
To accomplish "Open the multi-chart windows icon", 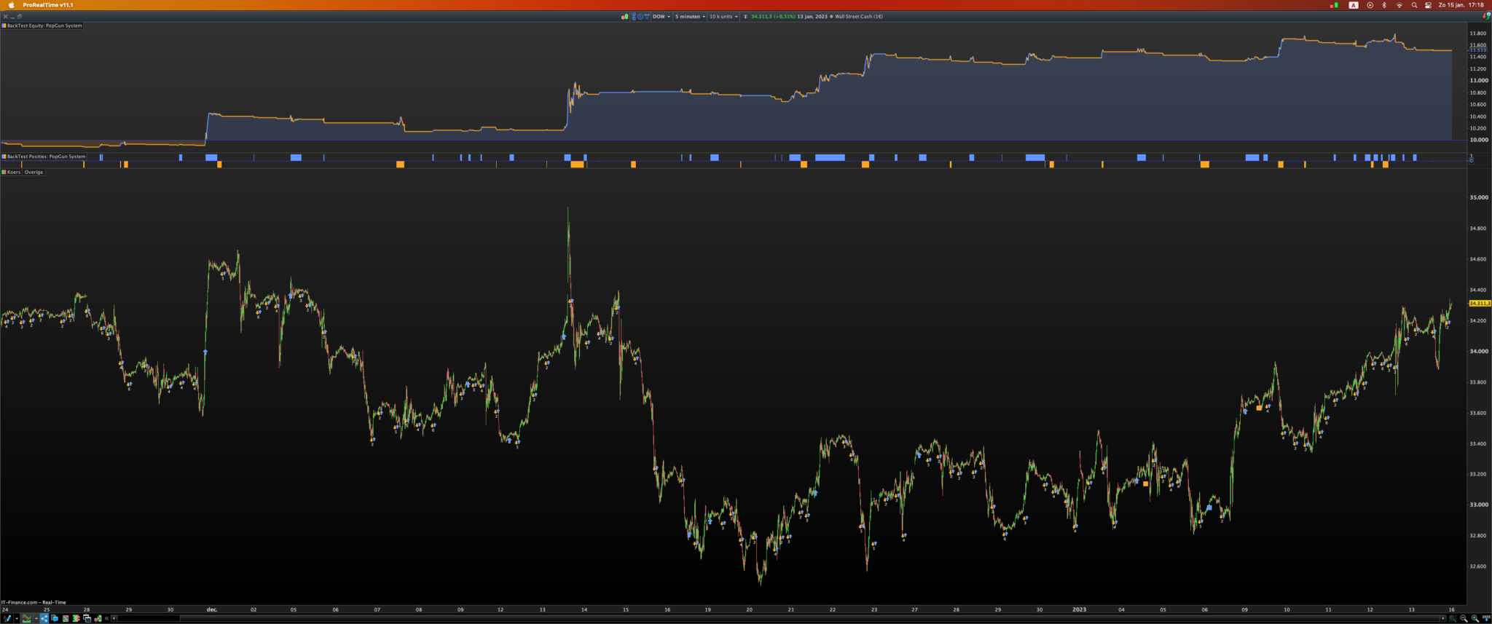I will pyautogui.click(x=87, y=618).
